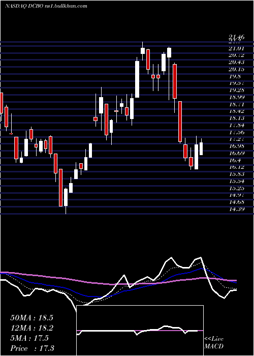Click the 21.46 price axis label
This screenshot has width=254, height=356.
click(x=237, y=38)
